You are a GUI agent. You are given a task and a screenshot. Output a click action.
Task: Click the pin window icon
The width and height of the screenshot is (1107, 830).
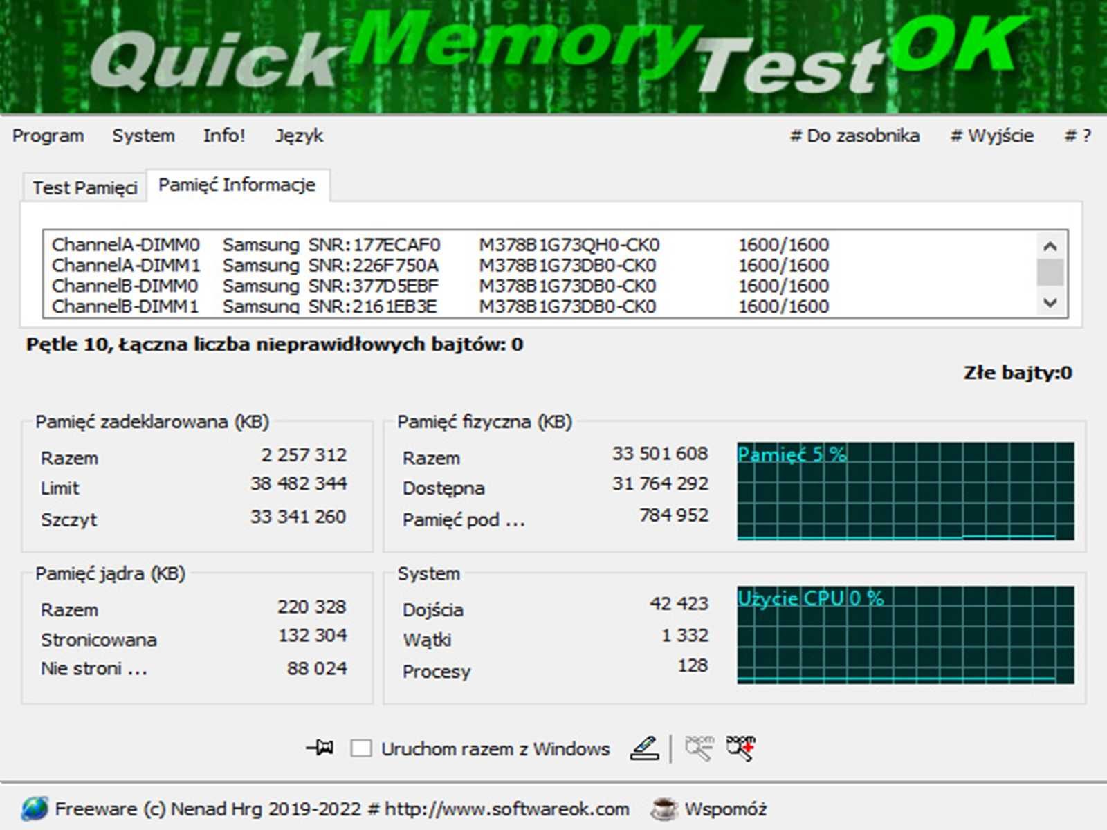320,748
